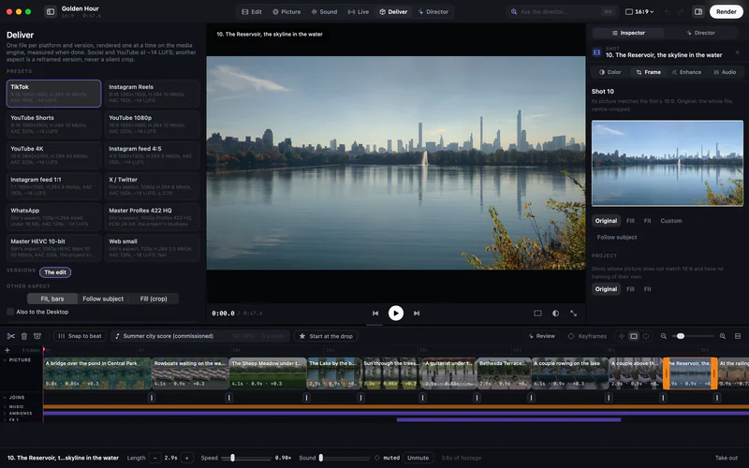749x468 pixels.
Task: Undo with the back arrow icon
Action: pyautogui.click(x=668, y=12)
